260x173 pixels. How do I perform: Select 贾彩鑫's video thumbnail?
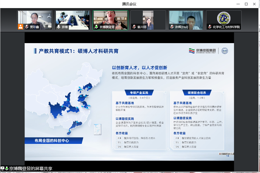tap(35, 20)
